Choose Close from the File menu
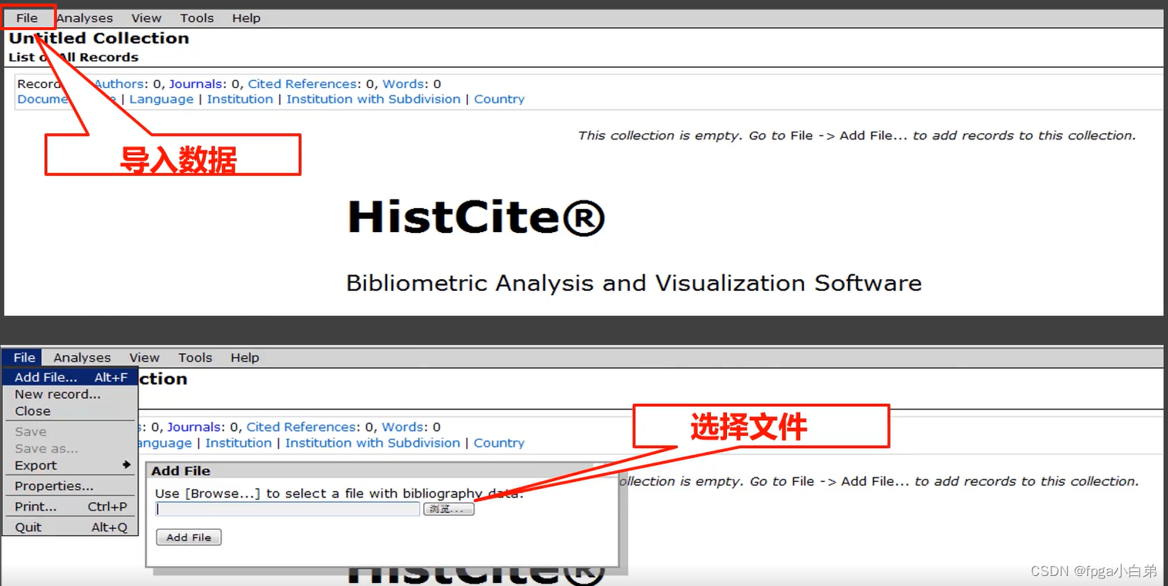The height and width of the screenshot is (586, 1168). coord(70,411)
